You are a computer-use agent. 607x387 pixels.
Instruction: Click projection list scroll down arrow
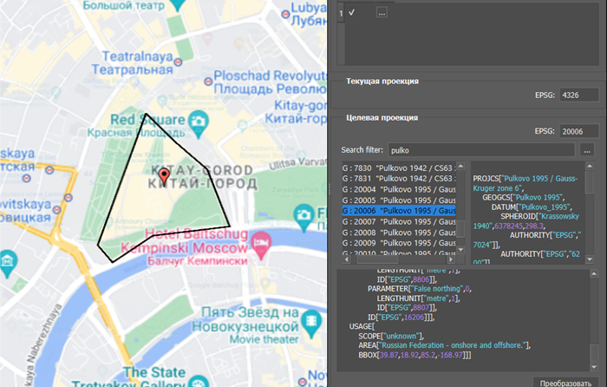coord(460,250)
